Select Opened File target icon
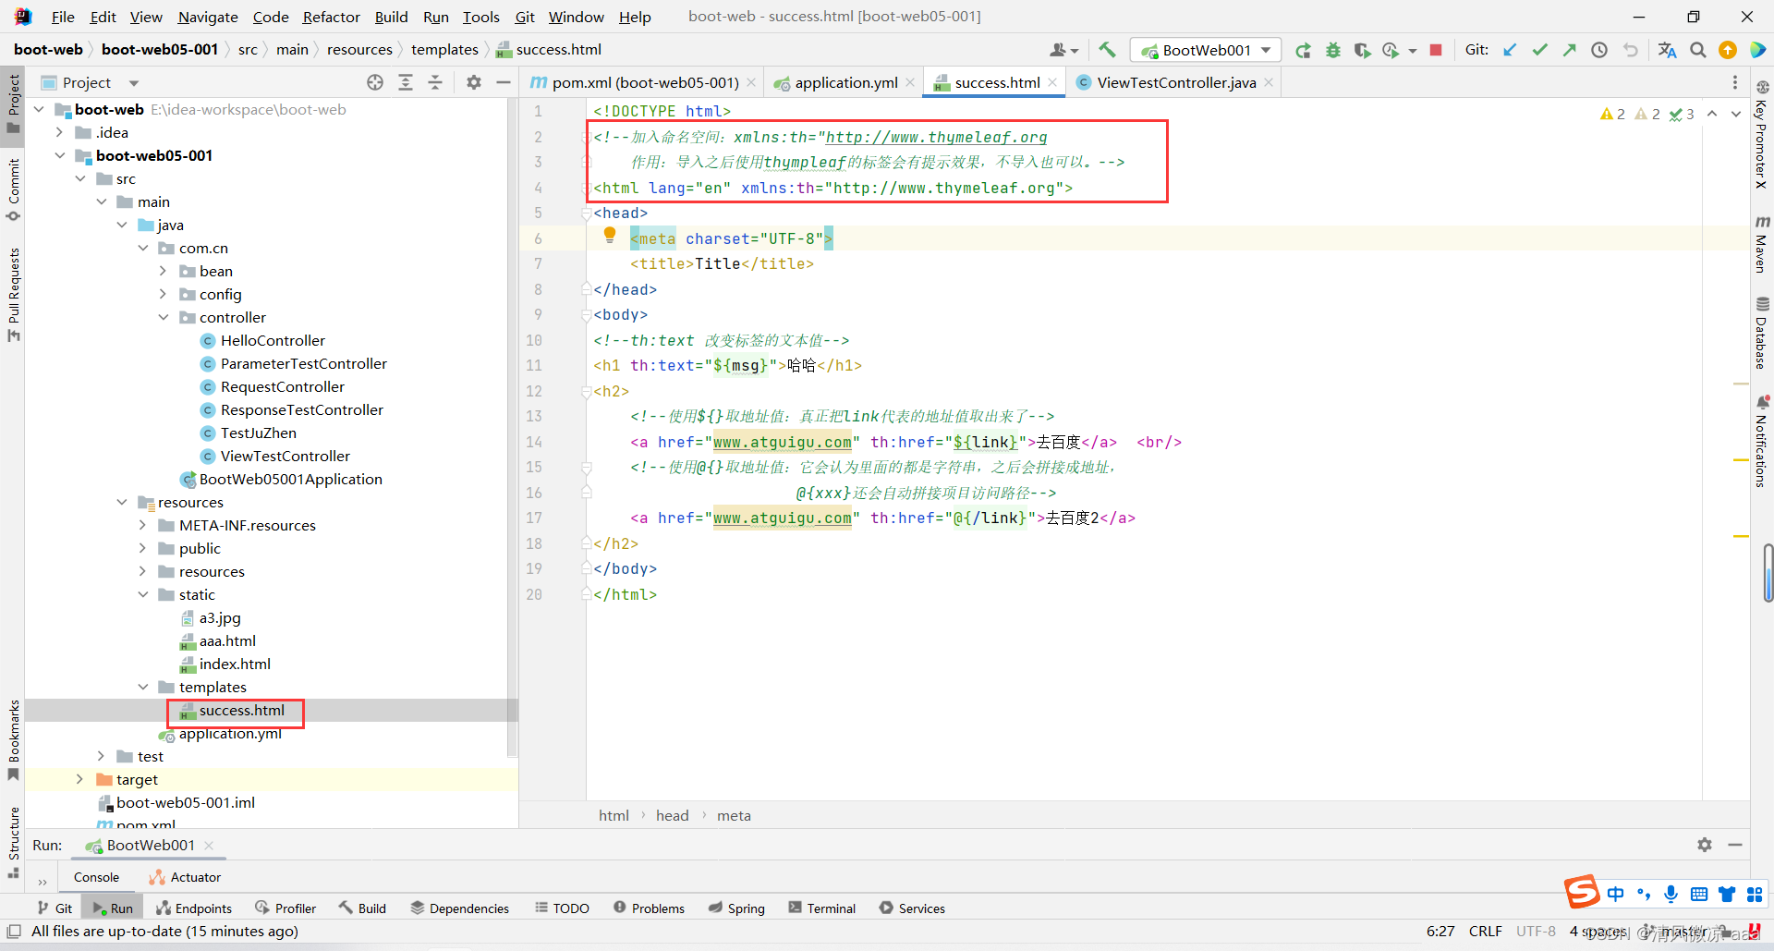Viewport: 1774px width, 951px height. (375, 82)
